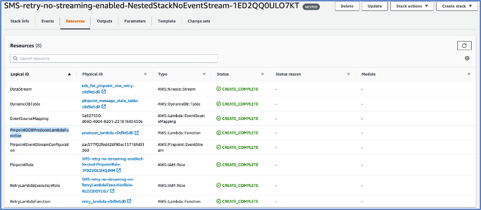The height and width of the screenshot is (210, 481).
Task: Focus the Search resources field
Action: [114, 58]
